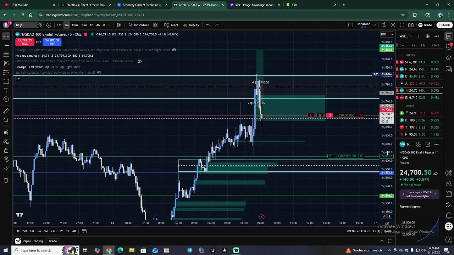Set date range to 1D
Image resolution: width=454 pixels, height=255 pixels.
18,231
